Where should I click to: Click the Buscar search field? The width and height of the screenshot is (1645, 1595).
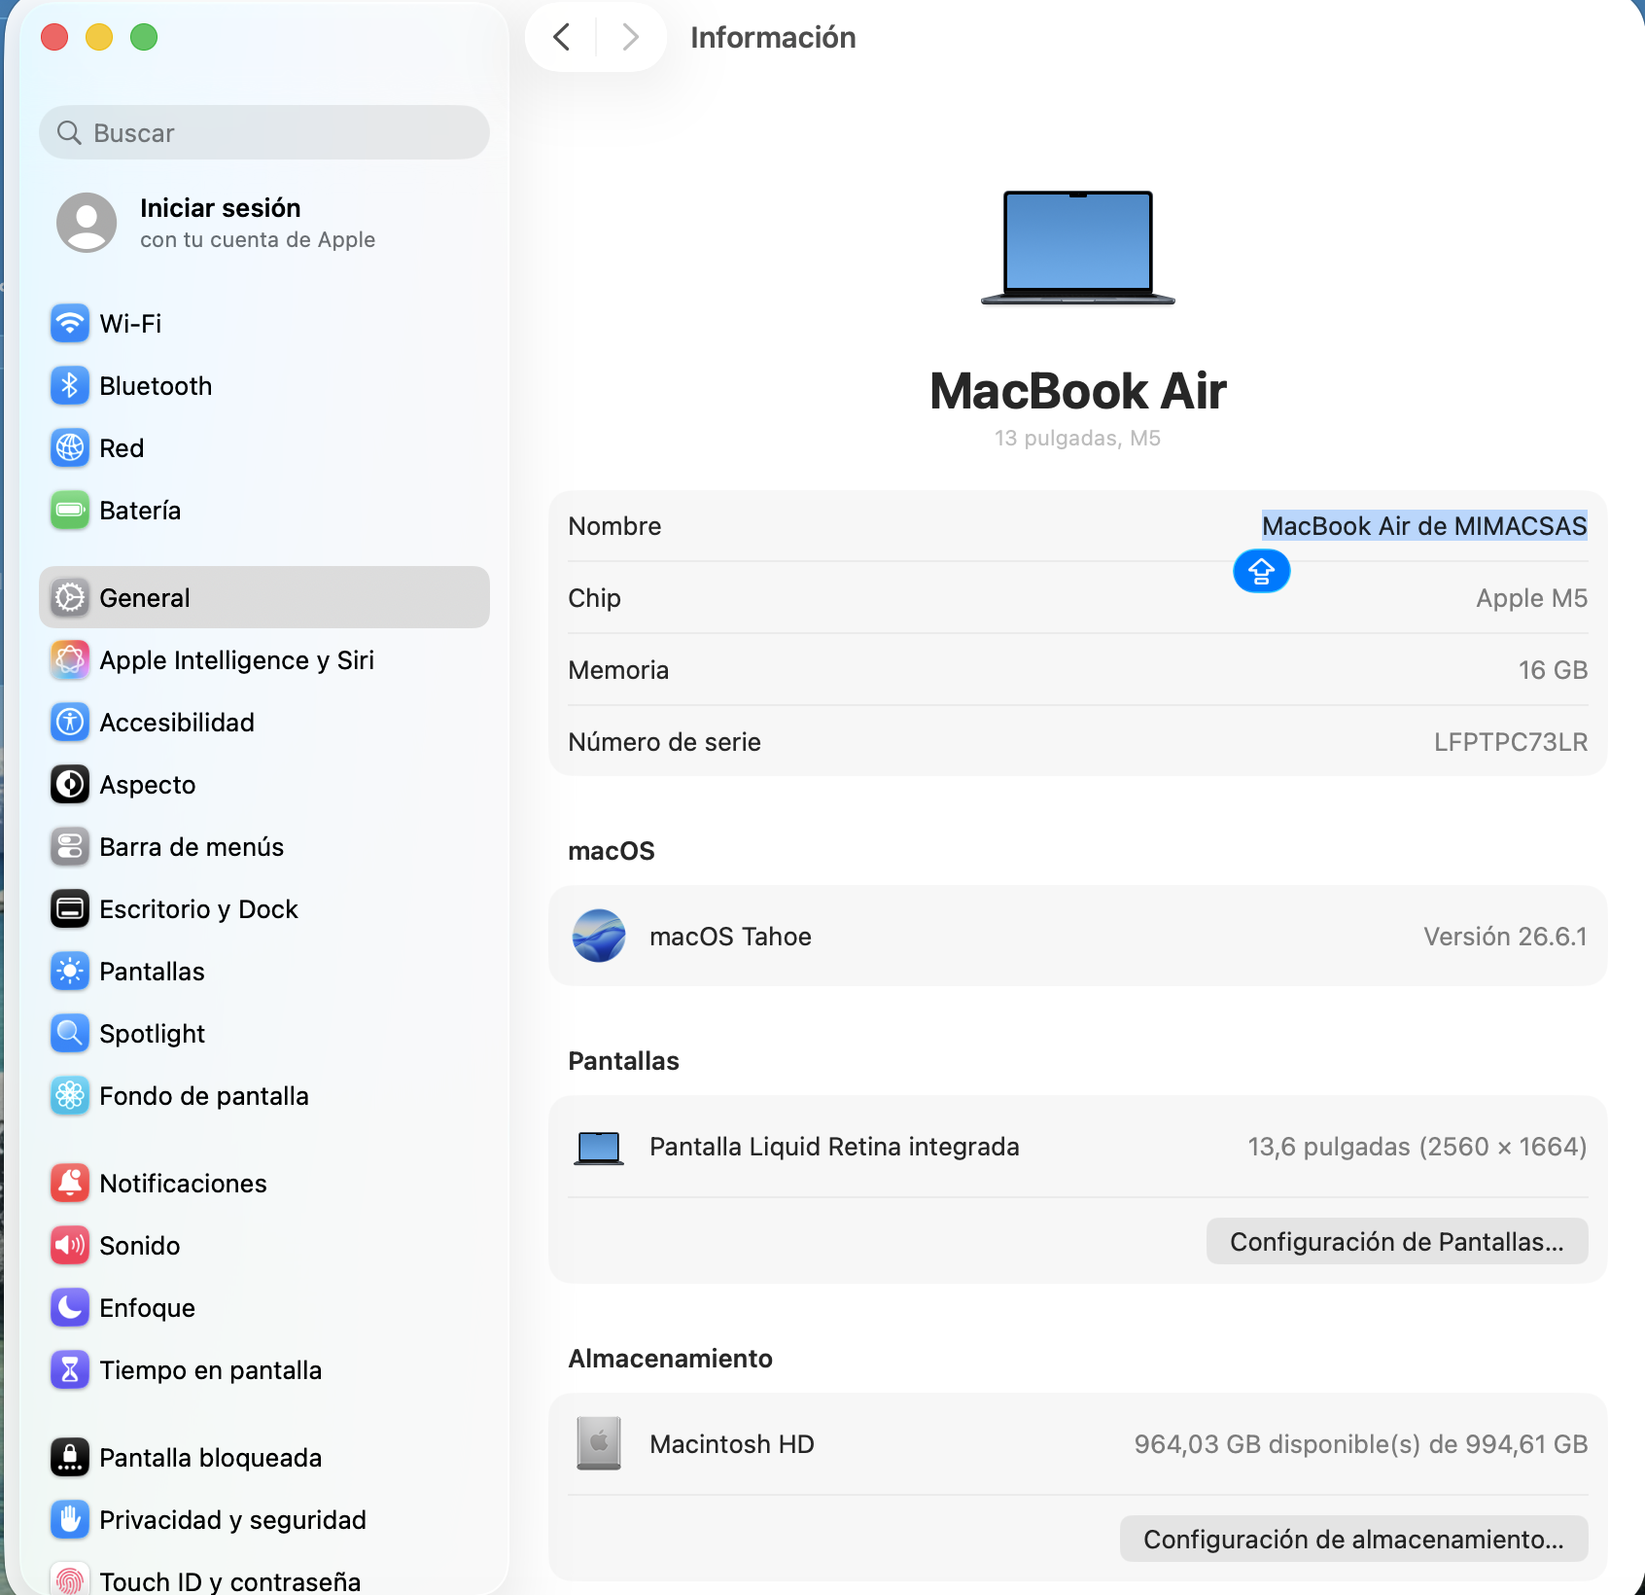pos(264,132)
